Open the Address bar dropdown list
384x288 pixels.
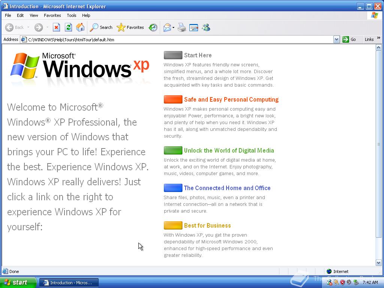coord(336,39)
